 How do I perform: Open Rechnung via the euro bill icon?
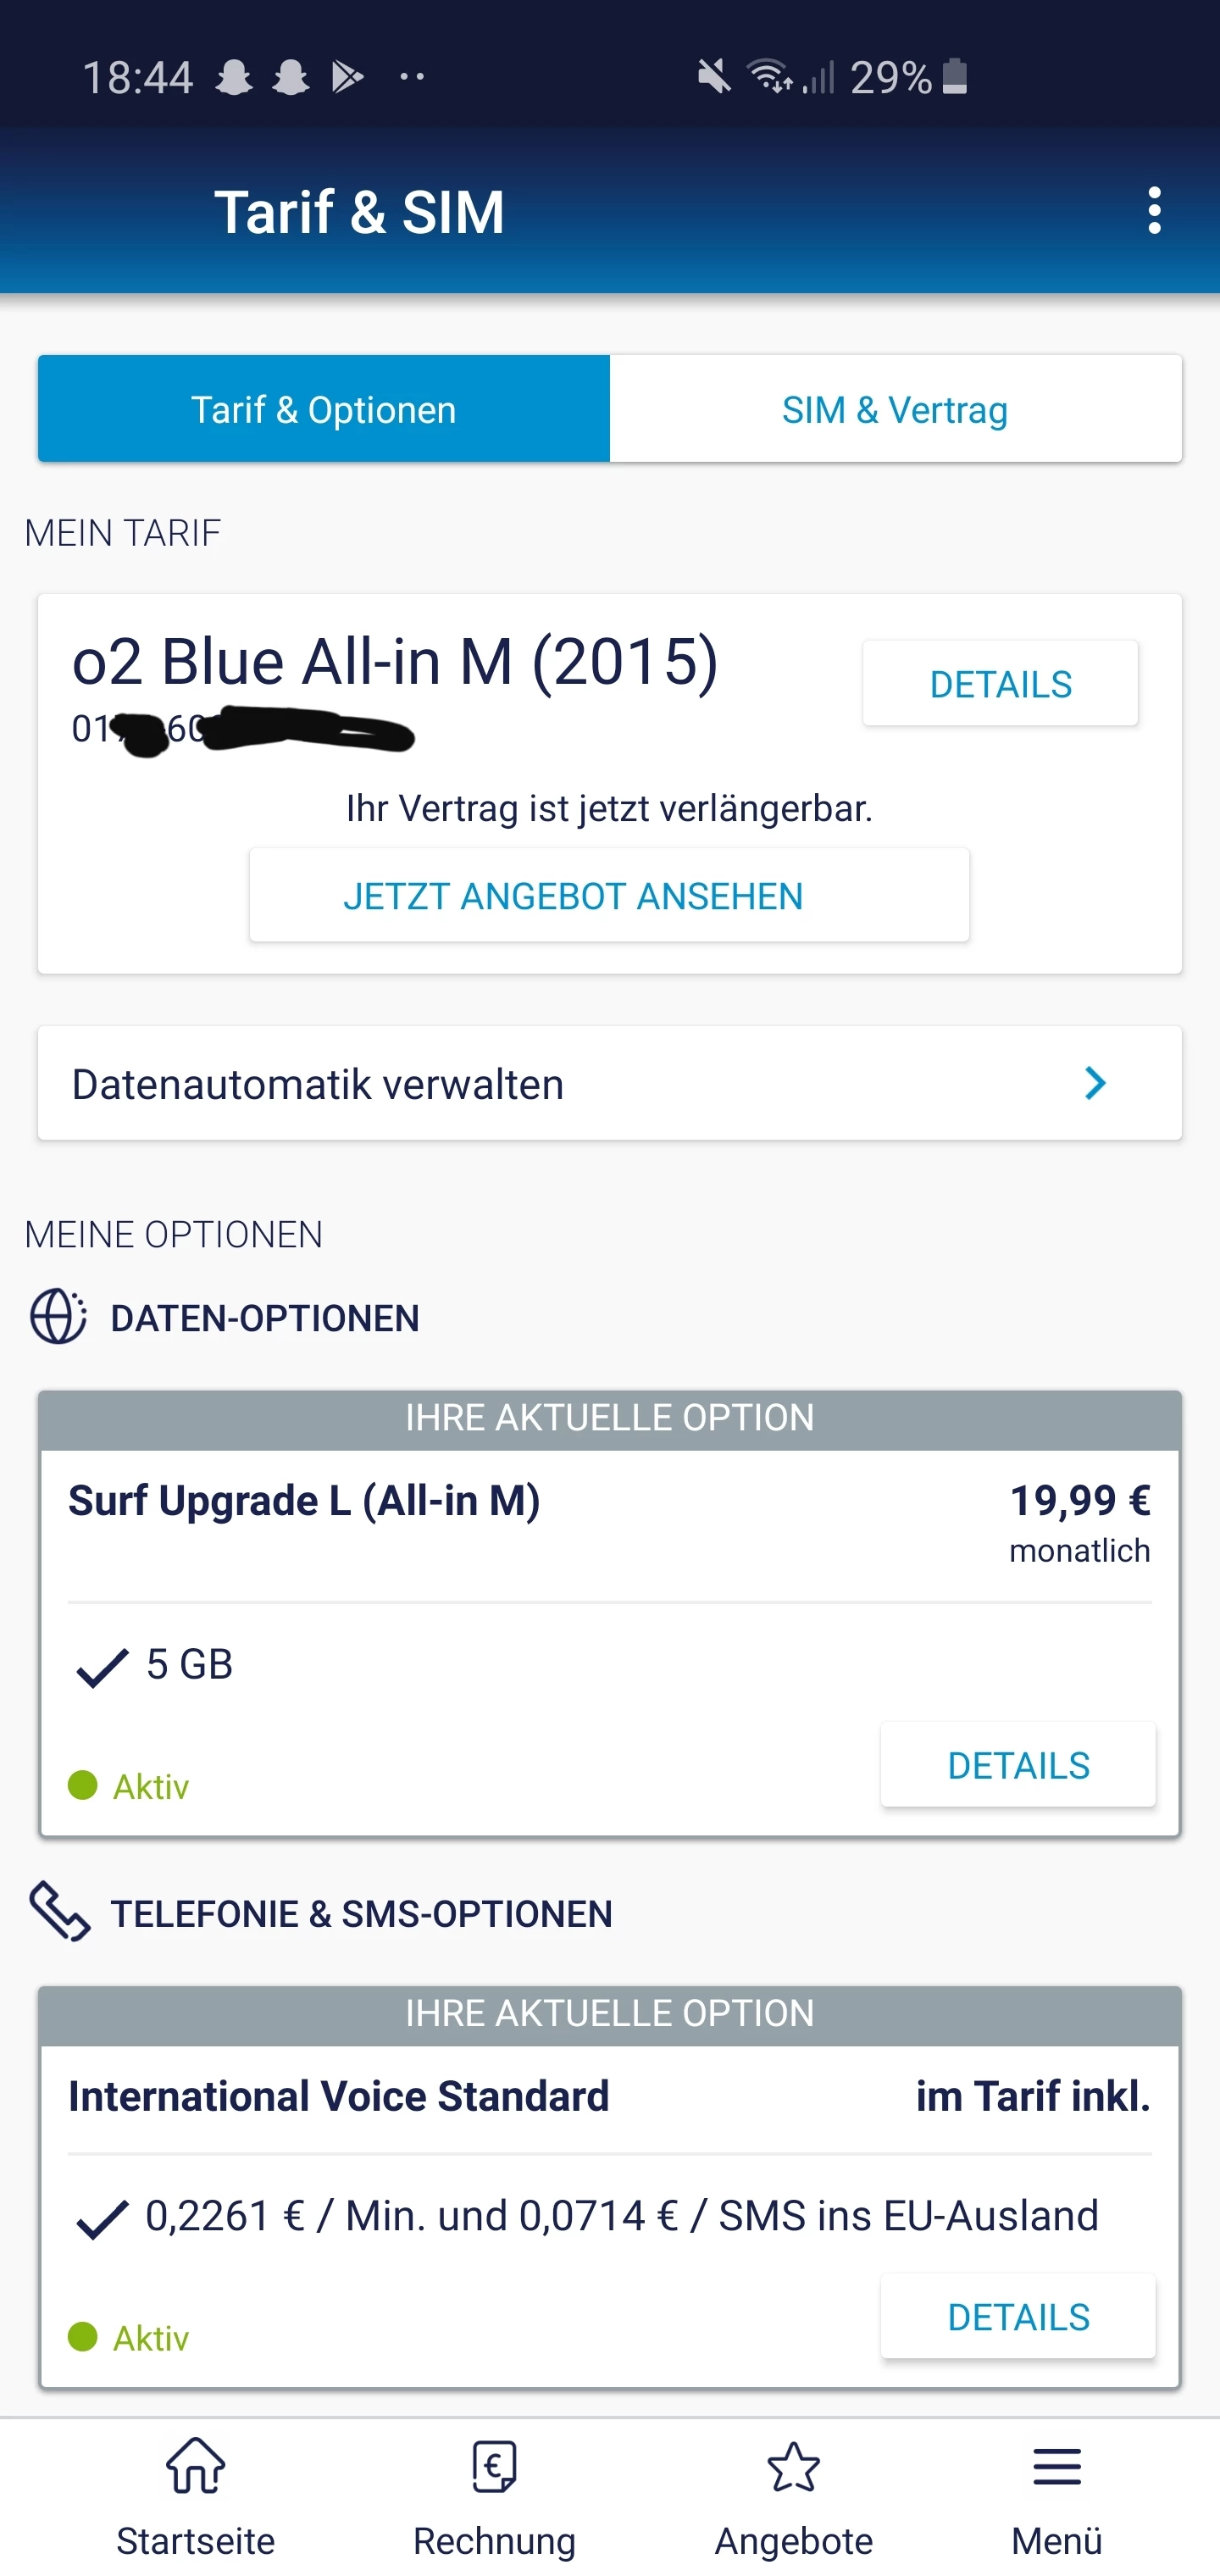click(494, 2466)
